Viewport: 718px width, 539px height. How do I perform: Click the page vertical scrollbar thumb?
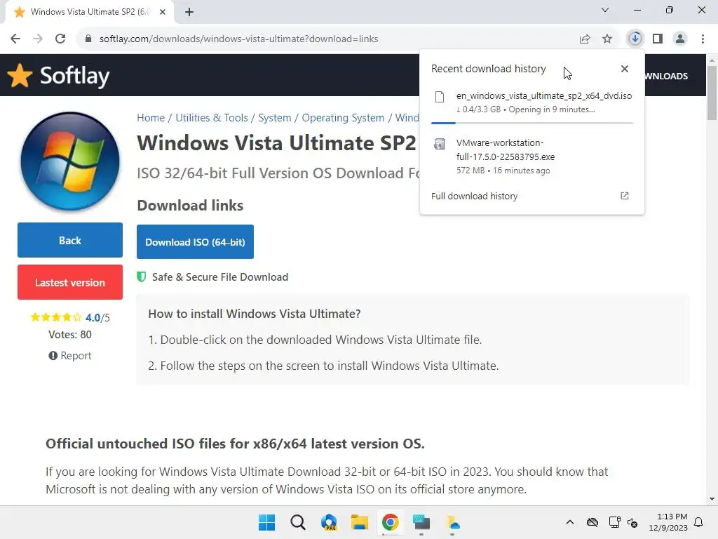pyautogui.click(x=712, y=93)
